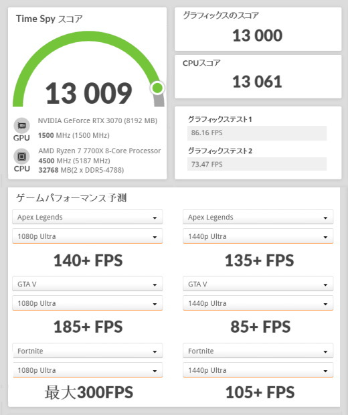Open the right Fortnite game dropdown
The height and width of the screenshot is (415, 348).
click(x=258, y=351)
